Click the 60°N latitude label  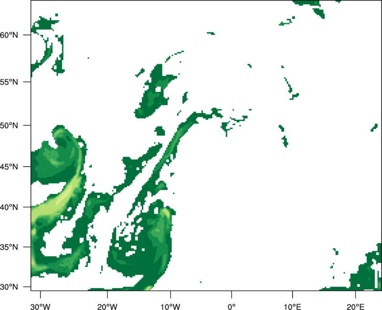click(x=9, y=35)
